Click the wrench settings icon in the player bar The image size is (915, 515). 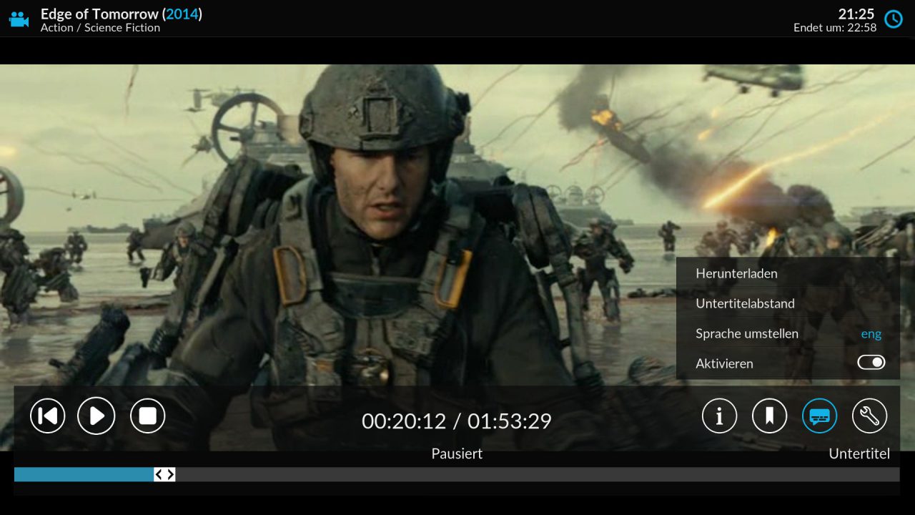coord(869,416)
